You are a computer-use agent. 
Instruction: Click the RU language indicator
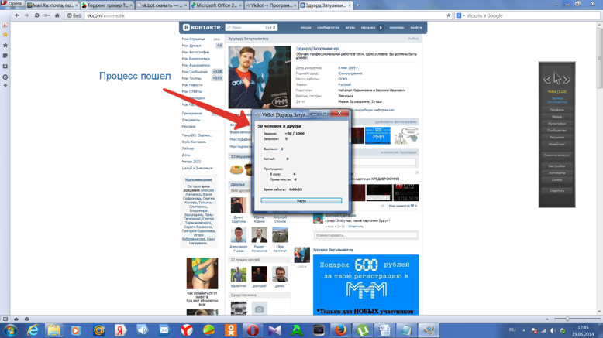[x=512, y=330]
